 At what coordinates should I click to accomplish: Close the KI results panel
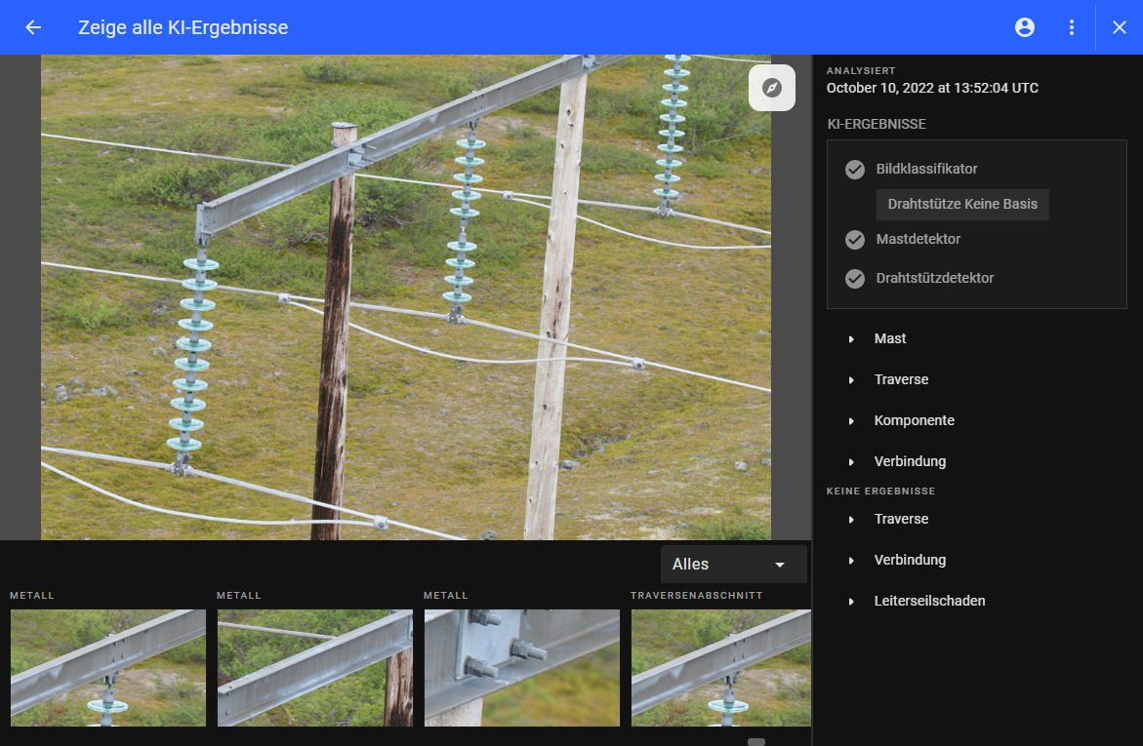[x=1119, y=27]
